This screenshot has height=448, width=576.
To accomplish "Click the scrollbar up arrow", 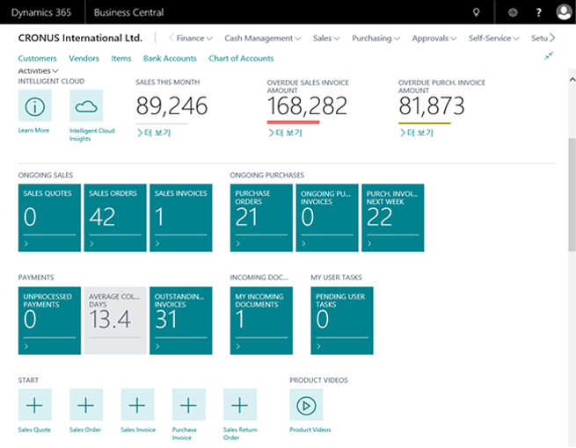I will 572,79.
